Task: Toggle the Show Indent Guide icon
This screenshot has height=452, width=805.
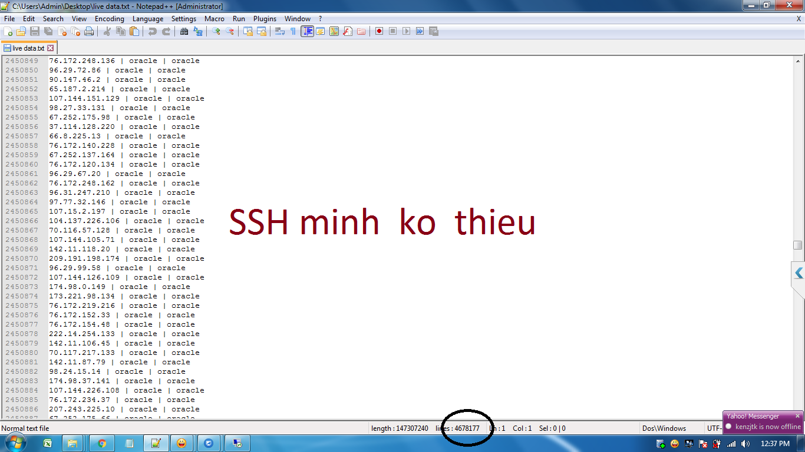Action: (307, 31)
